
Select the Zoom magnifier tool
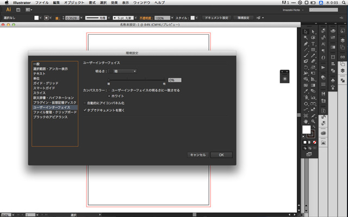point(313,122)
